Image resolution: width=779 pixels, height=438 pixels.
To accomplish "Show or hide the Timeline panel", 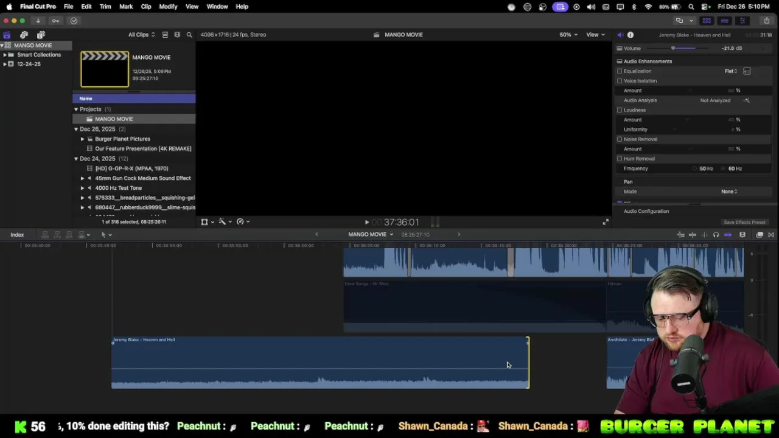I will [724, 21].
